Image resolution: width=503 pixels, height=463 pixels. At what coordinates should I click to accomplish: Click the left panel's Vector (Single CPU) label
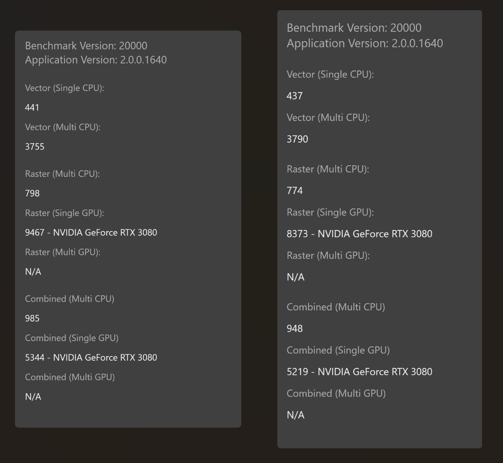(x=64, y=88)
